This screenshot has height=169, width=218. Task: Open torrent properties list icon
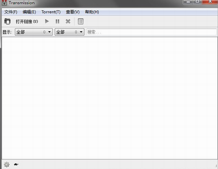80,21
